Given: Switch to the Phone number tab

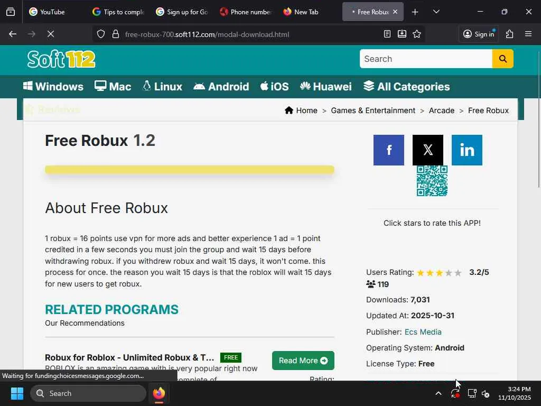Looking at the screenshot, I should (246, 12).
